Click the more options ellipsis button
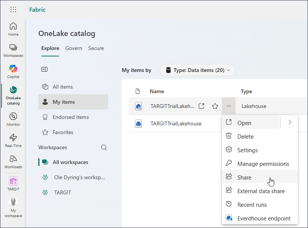This screenshot has width=308, height=228. click(x=229, y=106)
